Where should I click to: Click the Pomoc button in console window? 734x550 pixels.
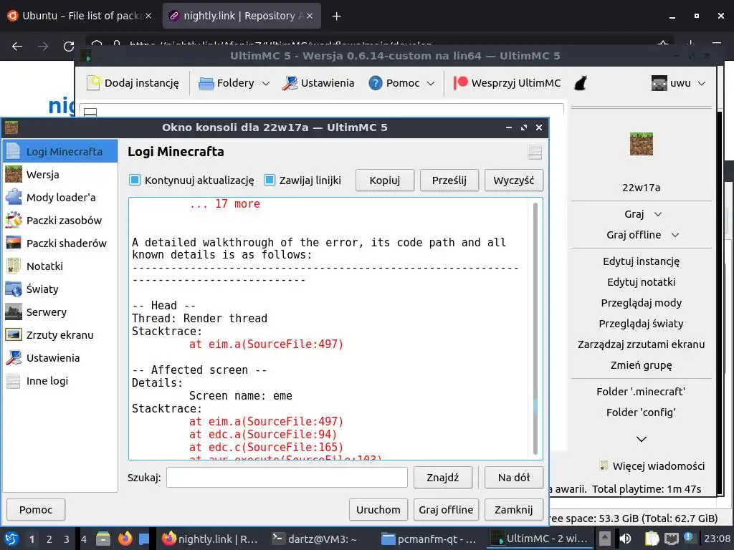[36, 510]
